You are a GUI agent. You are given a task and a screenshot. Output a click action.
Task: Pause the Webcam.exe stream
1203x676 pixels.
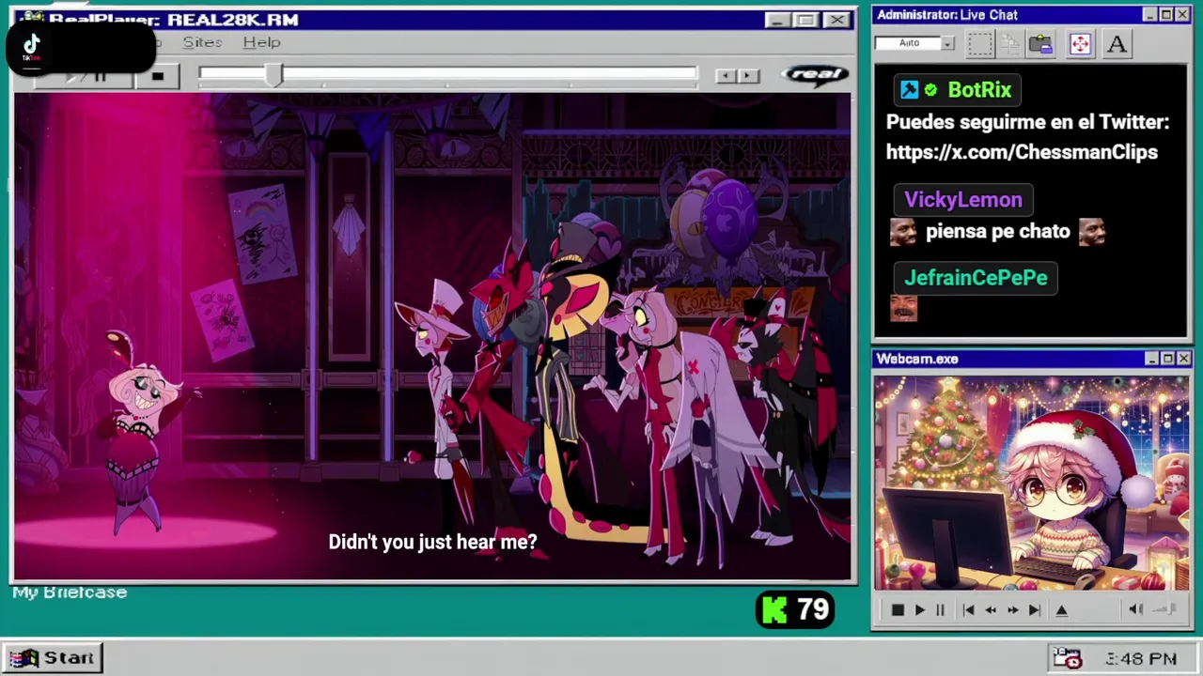click(940, 610)
